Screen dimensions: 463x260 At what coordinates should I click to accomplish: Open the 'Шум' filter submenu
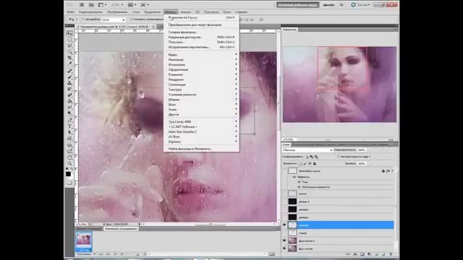201,104
